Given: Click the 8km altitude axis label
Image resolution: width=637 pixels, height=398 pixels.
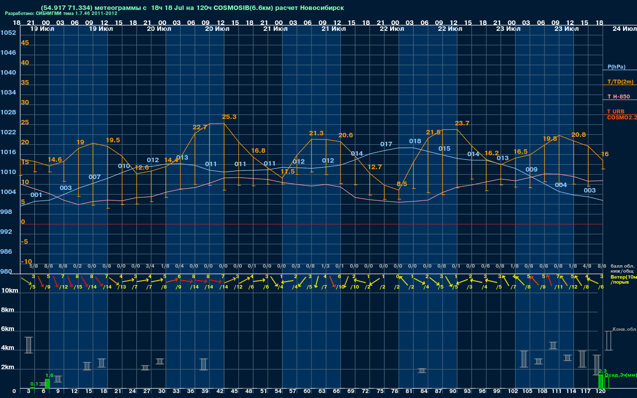Looking at the screenshot, I should point(8,309).
